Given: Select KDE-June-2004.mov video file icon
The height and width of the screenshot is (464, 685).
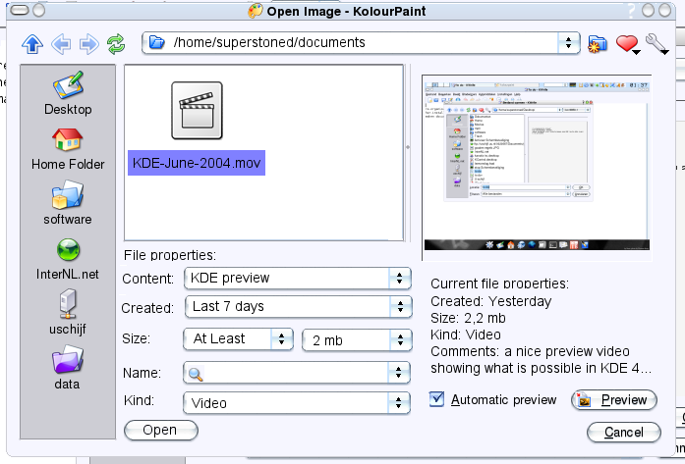Looking at the screenshot, I should point(197,111).
